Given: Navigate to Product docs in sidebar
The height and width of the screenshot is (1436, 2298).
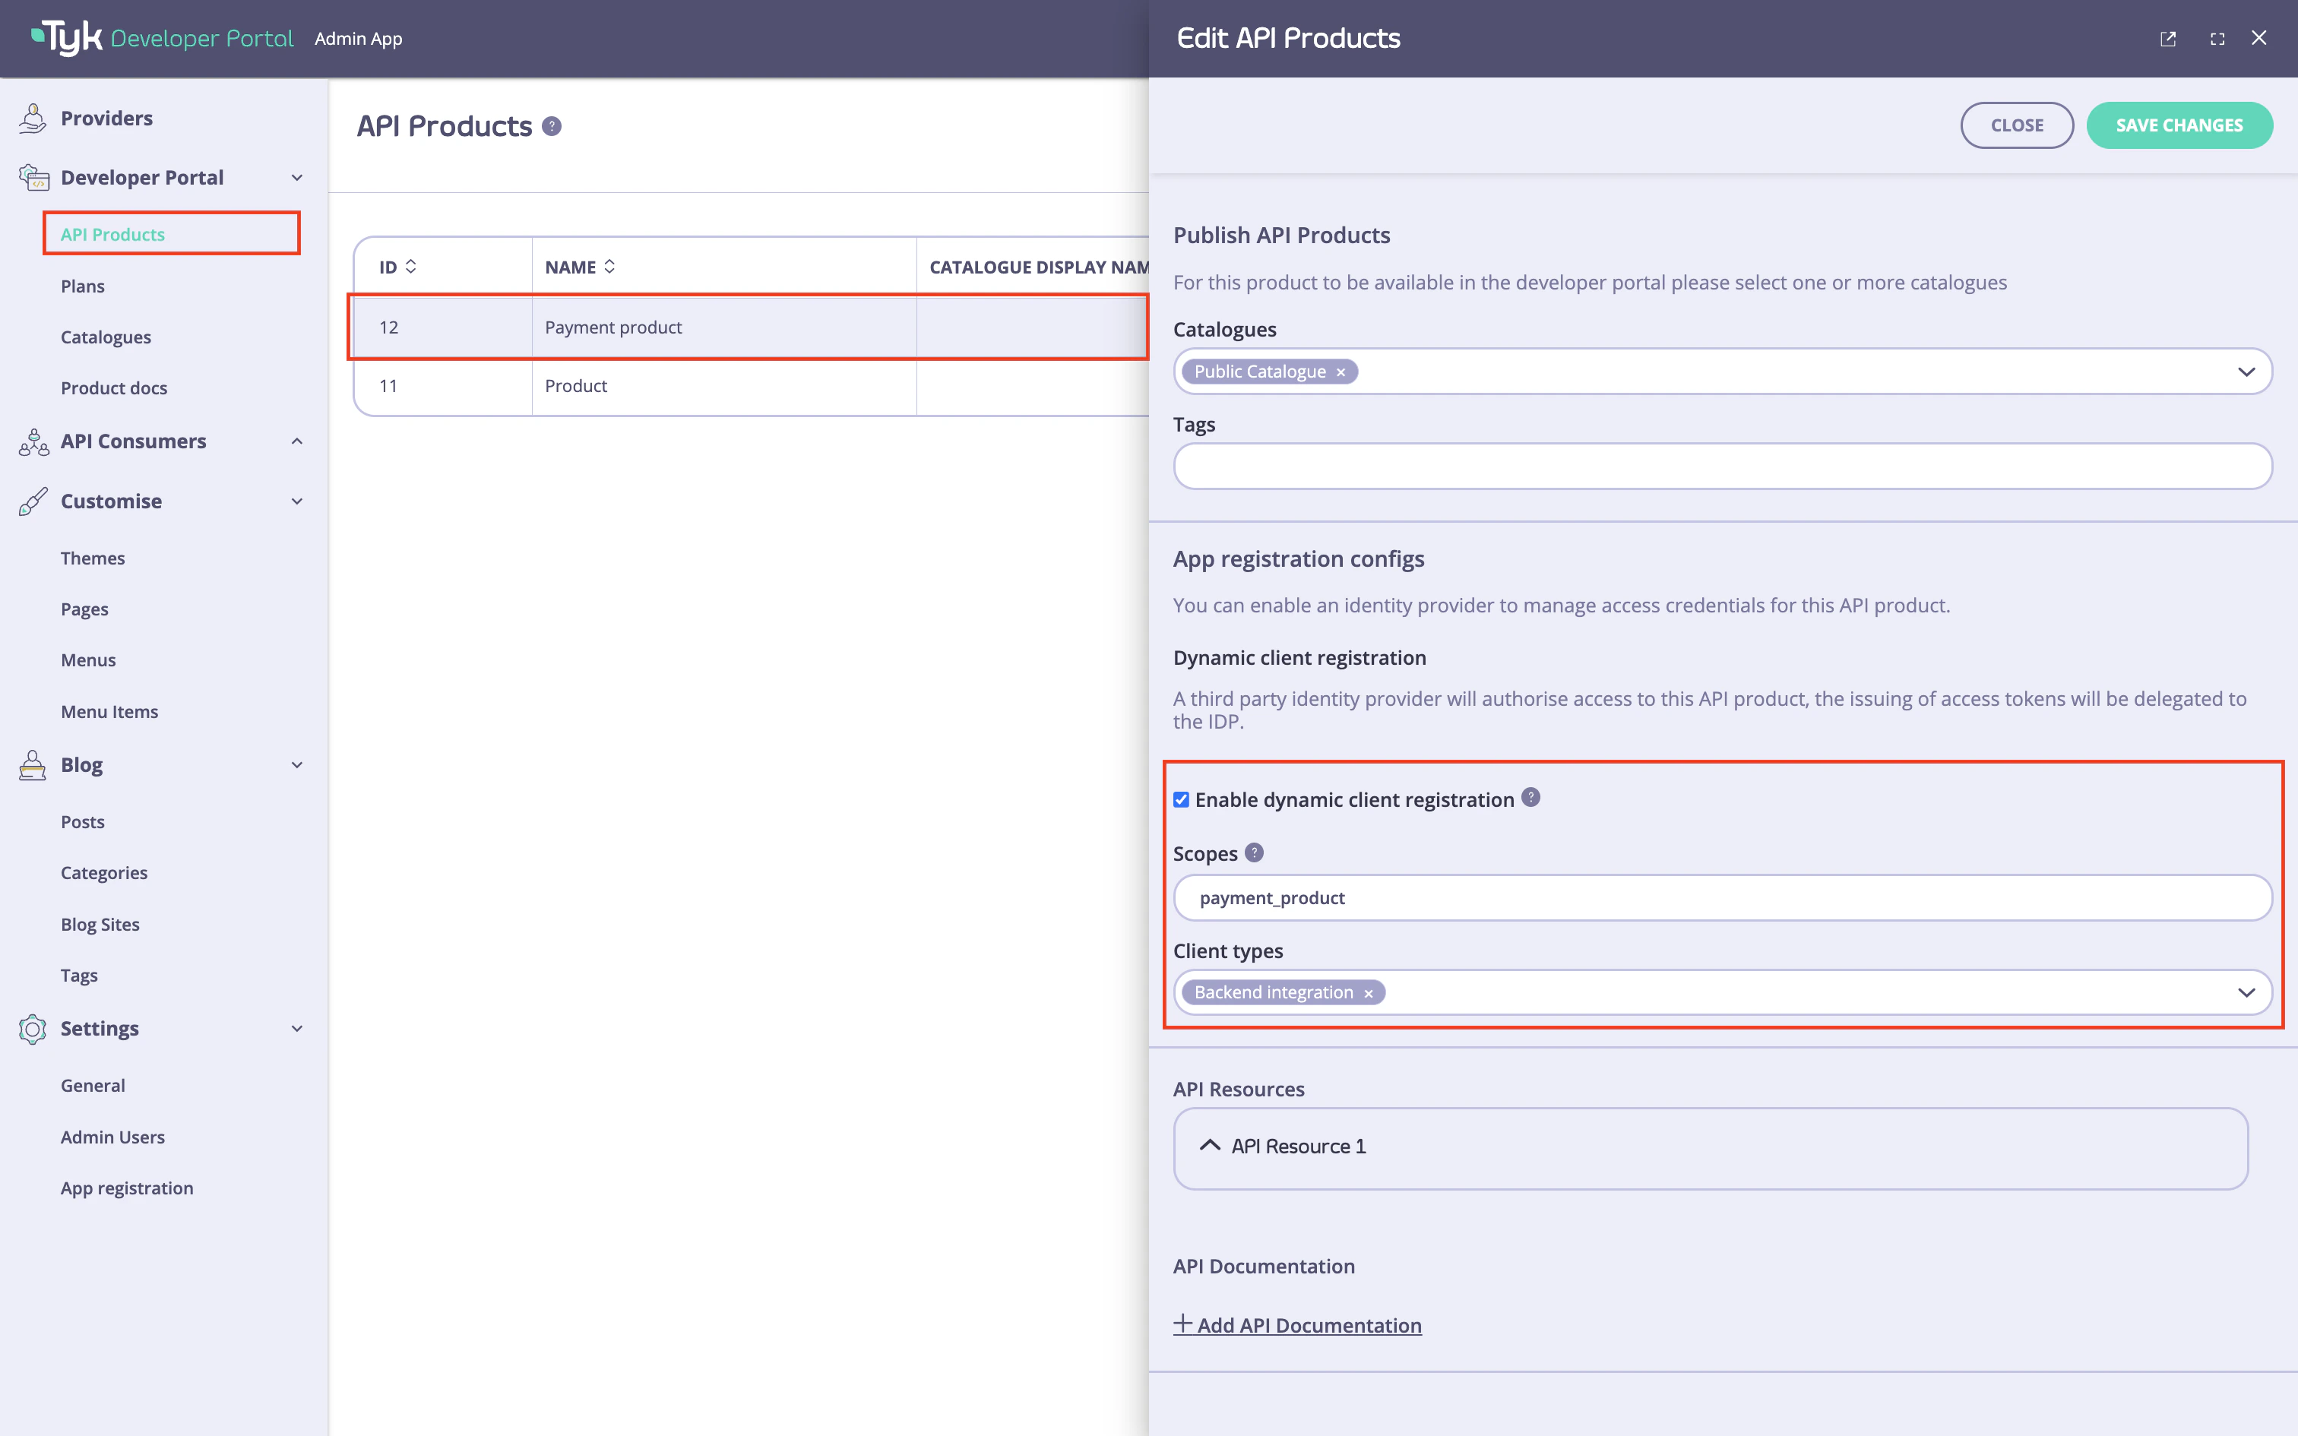Looking at the screenshot, I should tap(114, 387).
